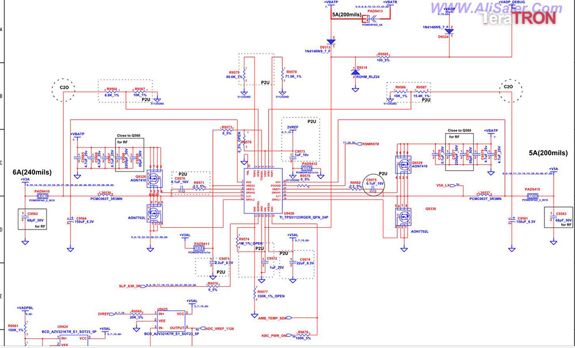The image size is (575, 348).
Task: Select the "80.6K_1%" resistor value
Action: click(x=234, y=77)
